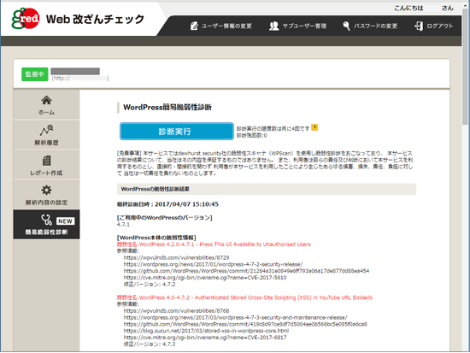The height and width of the screenshot is (353, 470).
Task: Open the wordpress-4-7-2-security-release link
Action: coord(213,264)
